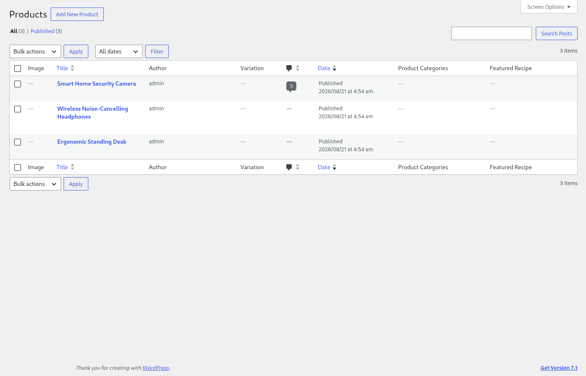This screenshot has height=376, width=586.
Task: Click the top 3 items count
Action: 568,51
